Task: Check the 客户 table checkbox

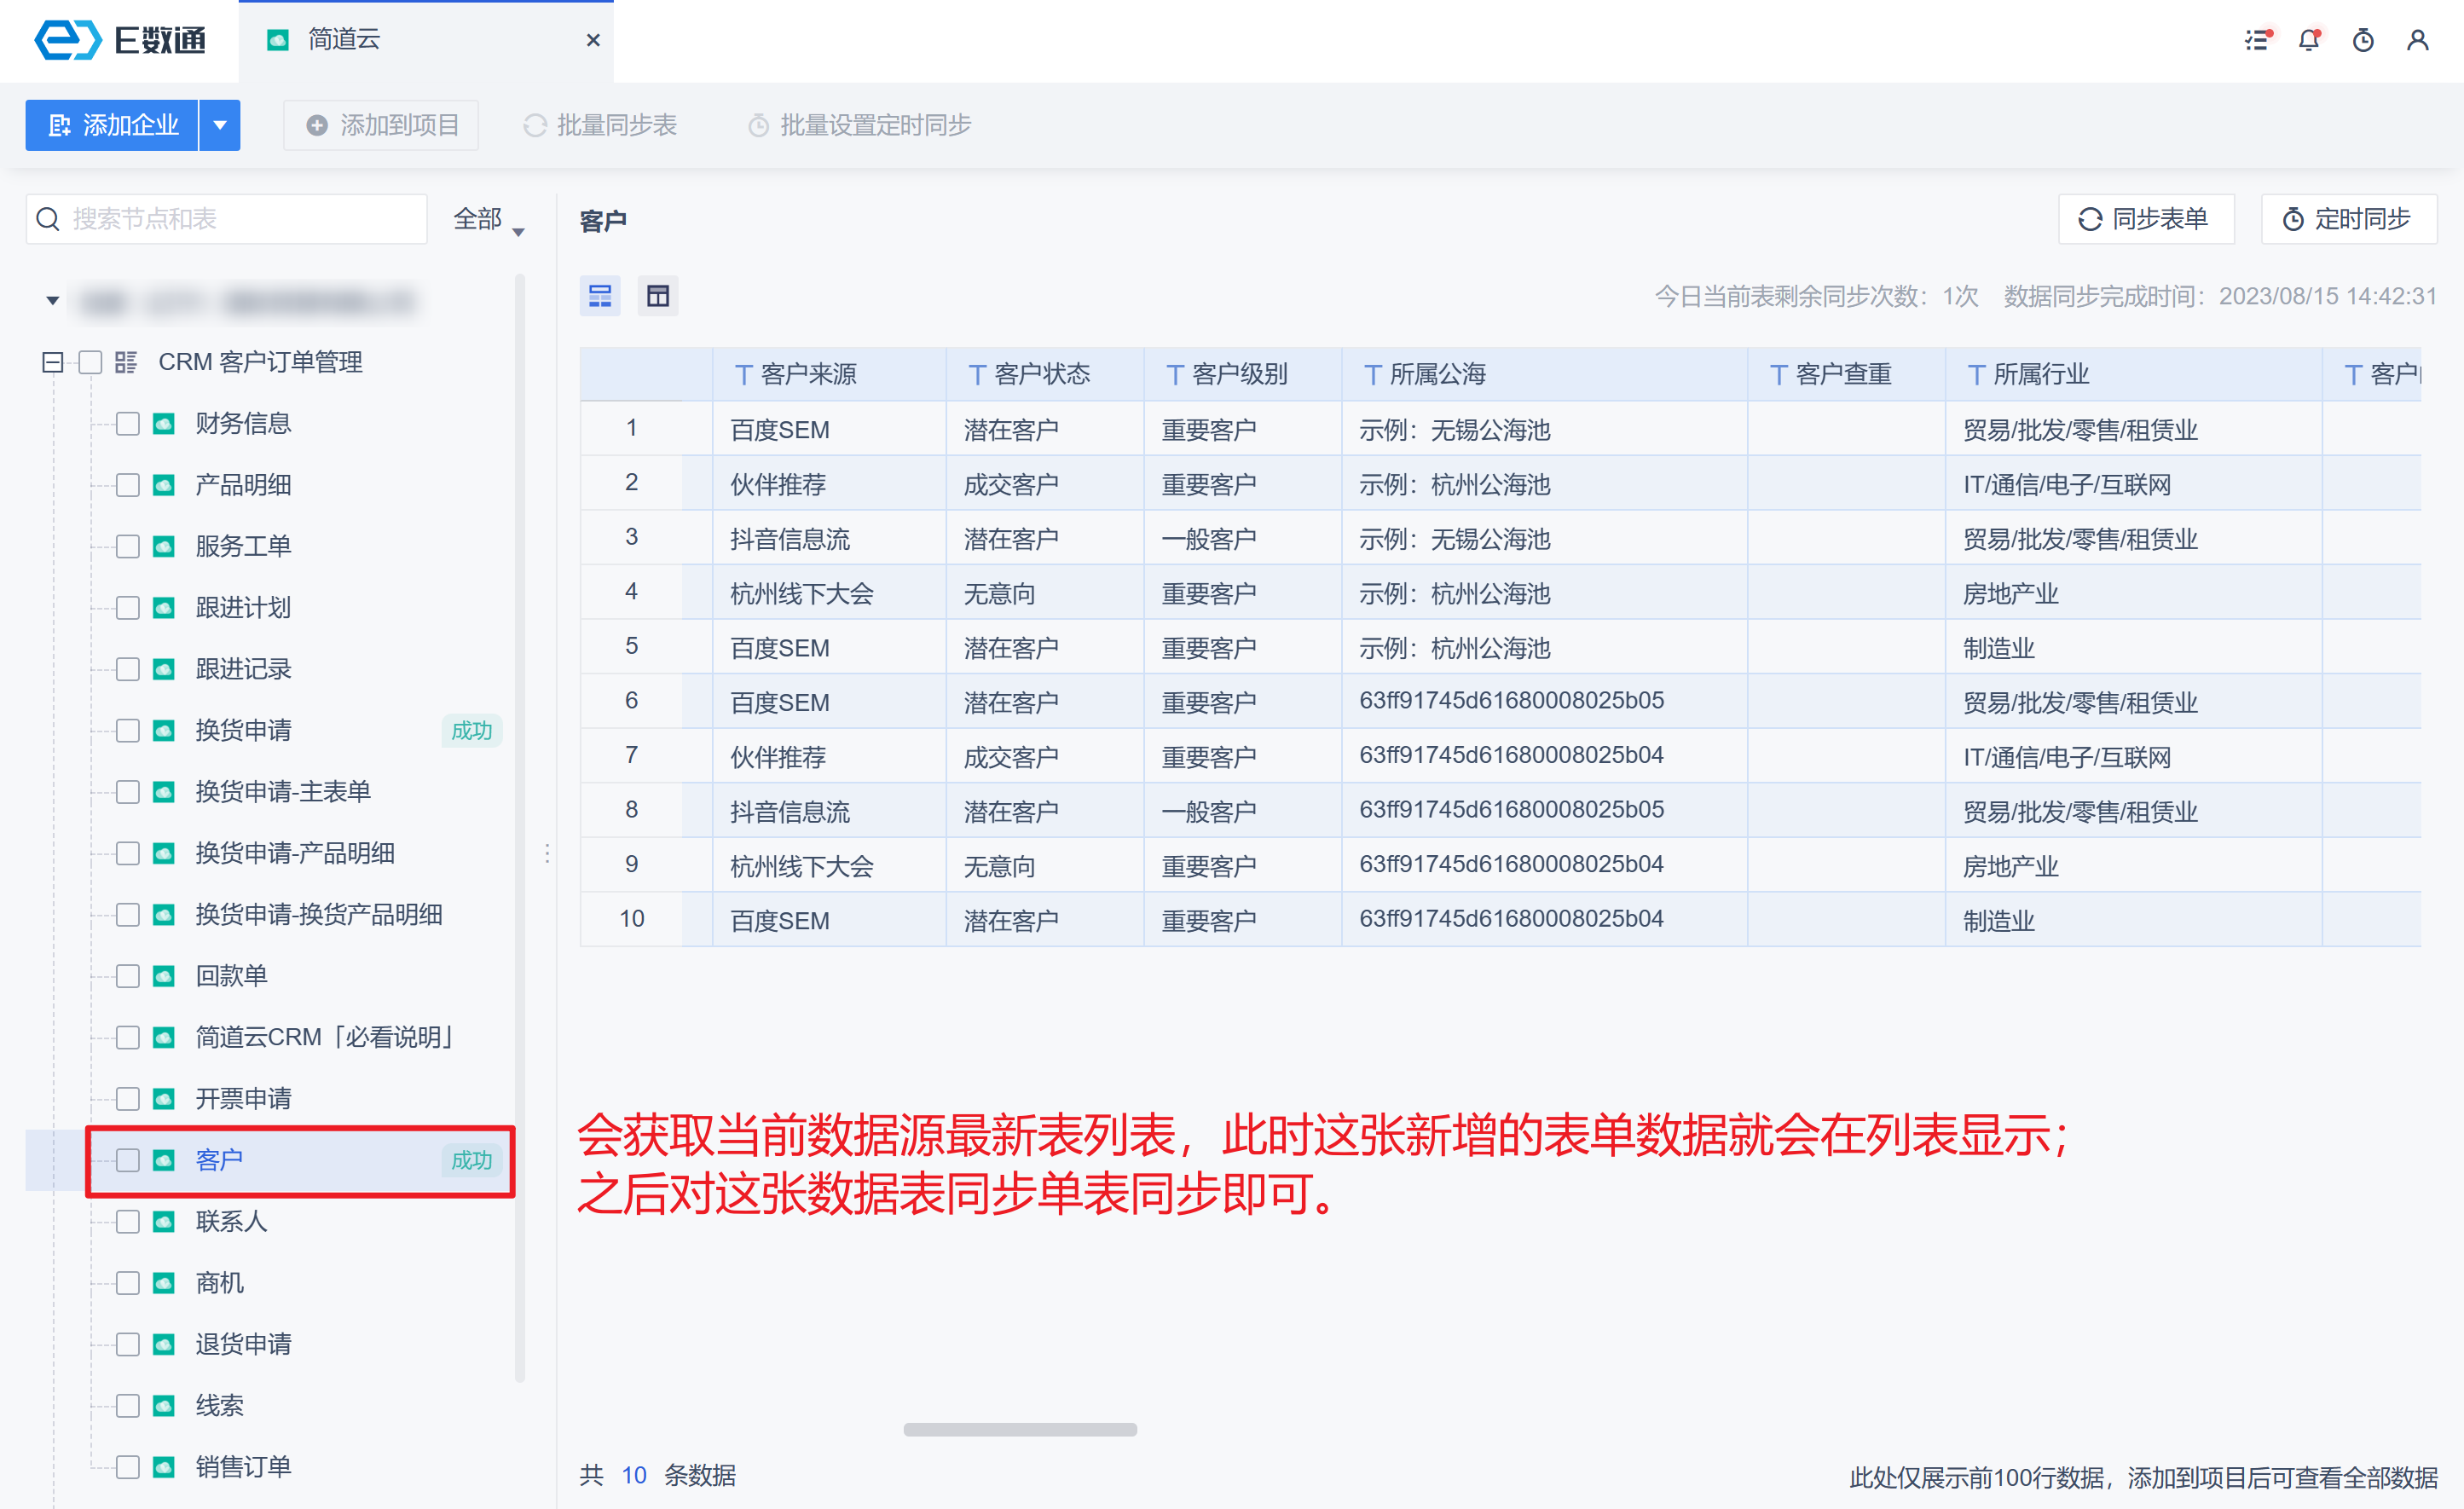Action: [x=127, y=1160]
